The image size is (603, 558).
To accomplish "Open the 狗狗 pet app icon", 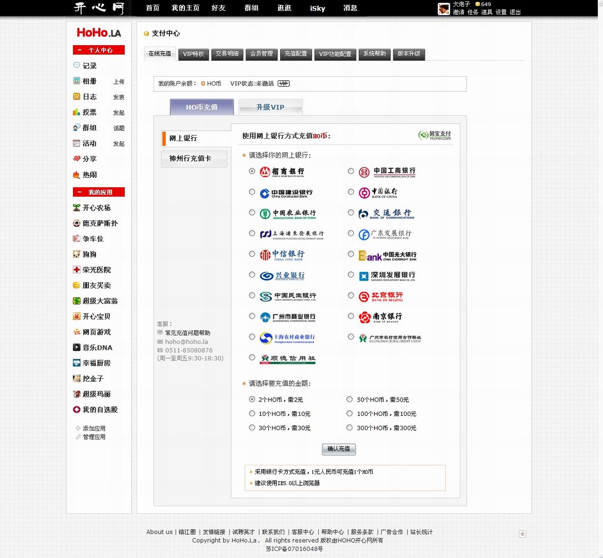I will click(x=77, y=254).
